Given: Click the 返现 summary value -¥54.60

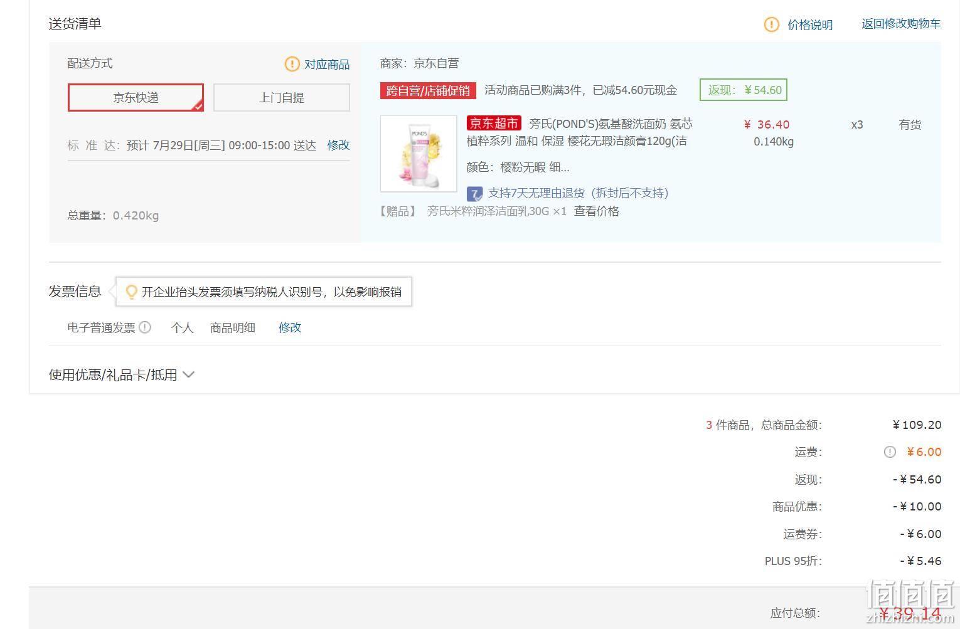Looking at the screenshot, I should point(917,480).
